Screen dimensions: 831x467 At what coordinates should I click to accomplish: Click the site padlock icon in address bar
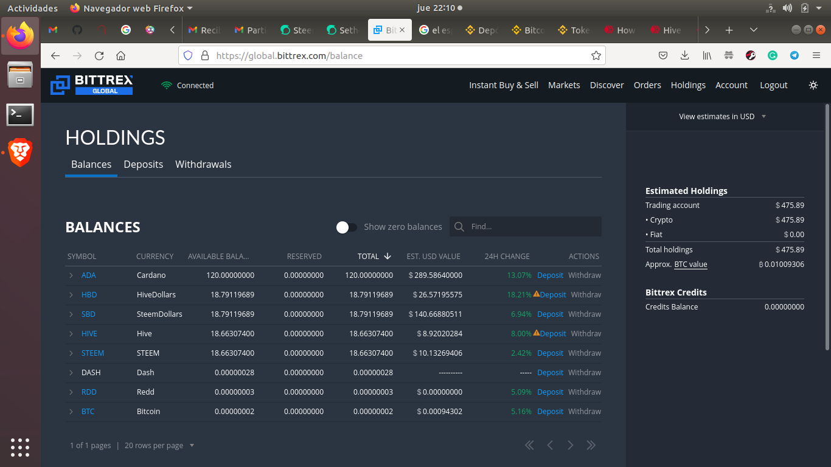pyautogui.click(x=204, y=55)
